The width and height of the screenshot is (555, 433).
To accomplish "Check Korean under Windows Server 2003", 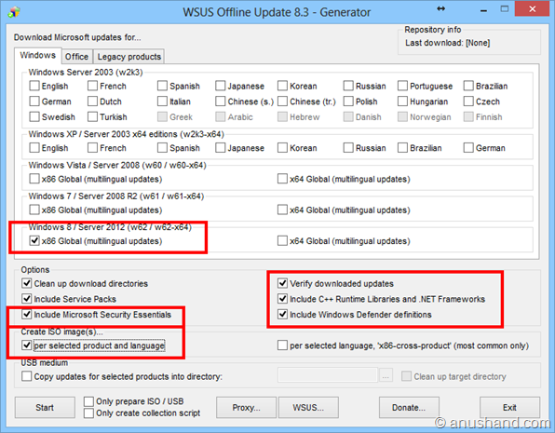I will pyautogui.click(x=282, y=86).
